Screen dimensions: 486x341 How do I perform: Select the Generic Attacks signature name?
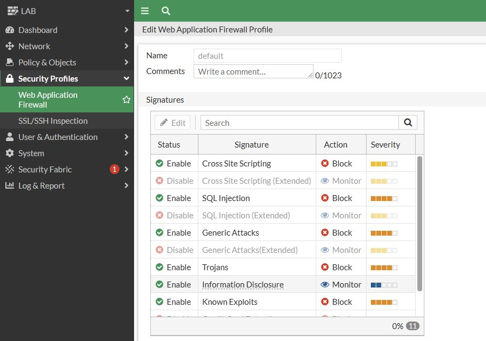tap(231, 232)
